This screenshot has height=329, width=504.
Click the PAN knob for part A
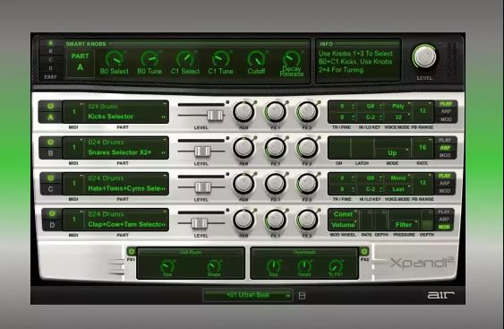point(243,111)
